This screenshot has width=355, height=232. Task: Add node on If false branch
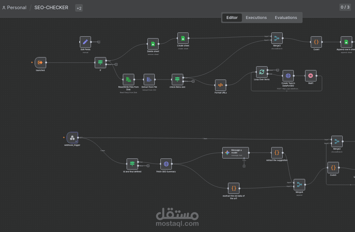tap(116, 64)
